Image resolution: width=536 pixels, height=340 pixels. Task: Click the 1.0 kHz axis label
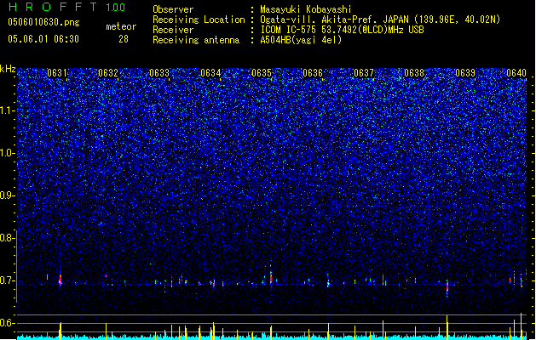coord(7,153)
